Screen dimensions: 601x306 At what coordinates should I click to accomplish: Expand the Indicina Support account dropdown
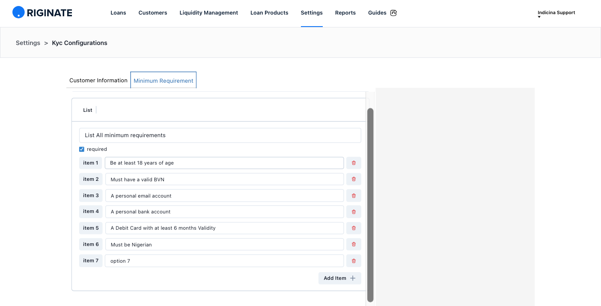(x=556, y=14)
